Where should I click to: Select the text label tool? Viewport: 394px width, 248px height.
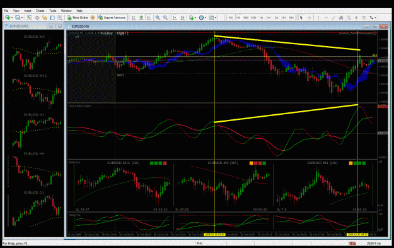364,18
